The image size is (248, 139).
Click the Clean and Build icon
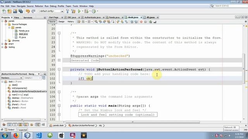coord(73,11)
